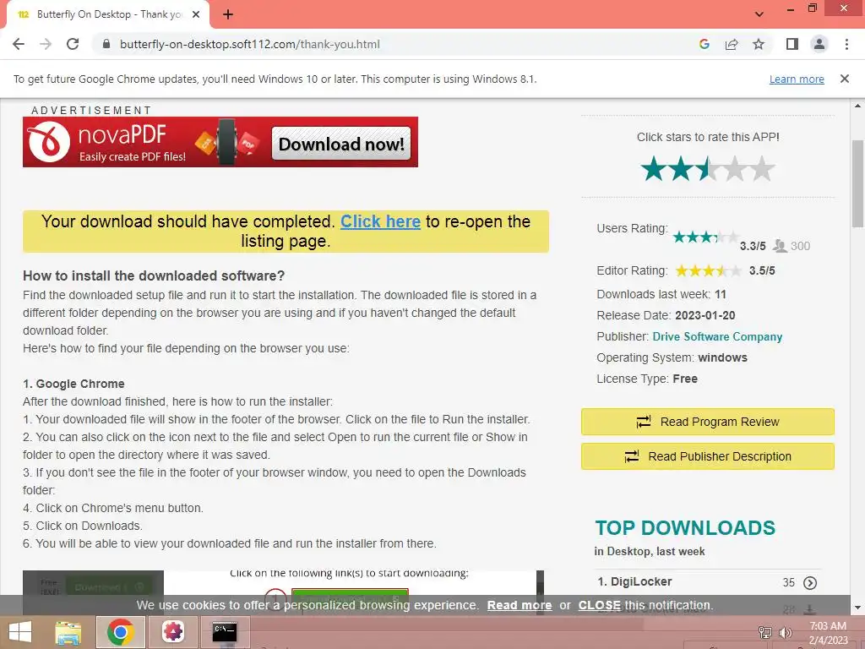This screenshot has height=649, width=865.
Task: Click the novaPDF logo in the advertisement
Action: [x=48, y=142]
